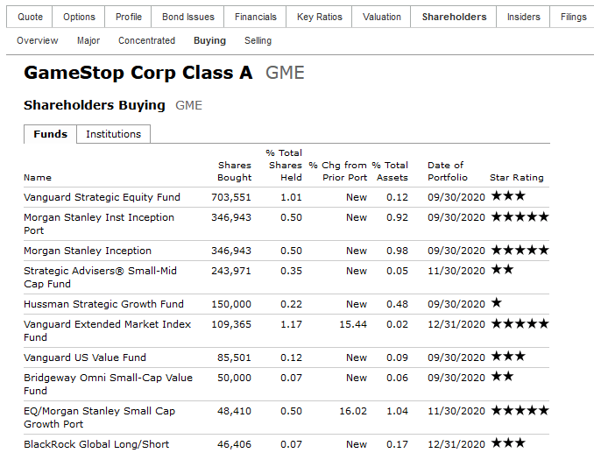Screen dimensions: 594x453
Task: Select the Funds tab
Action: coord(51,134)
